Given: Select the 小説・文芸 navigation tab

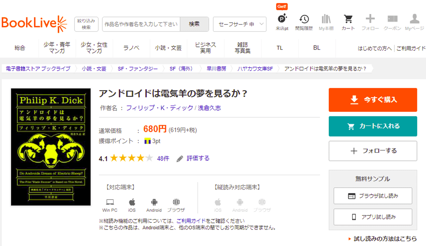Looking at the screenshot, I should [x=168, y=48].
